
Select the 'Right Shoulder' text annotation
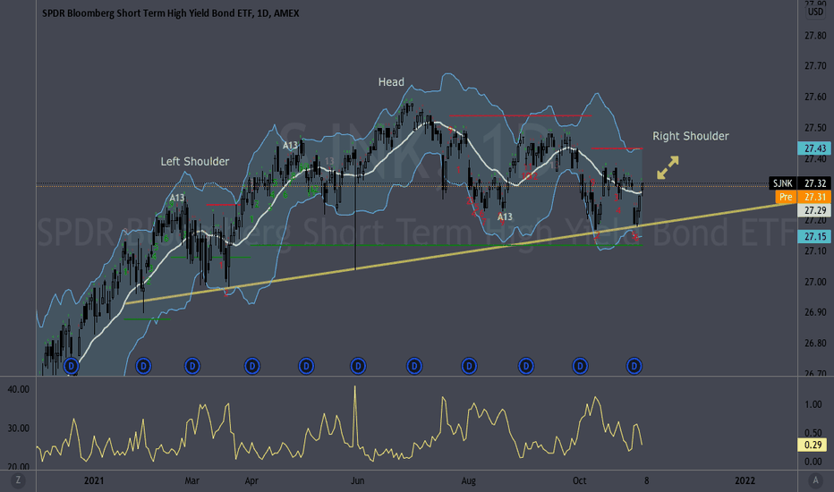(x=691, y=136)
